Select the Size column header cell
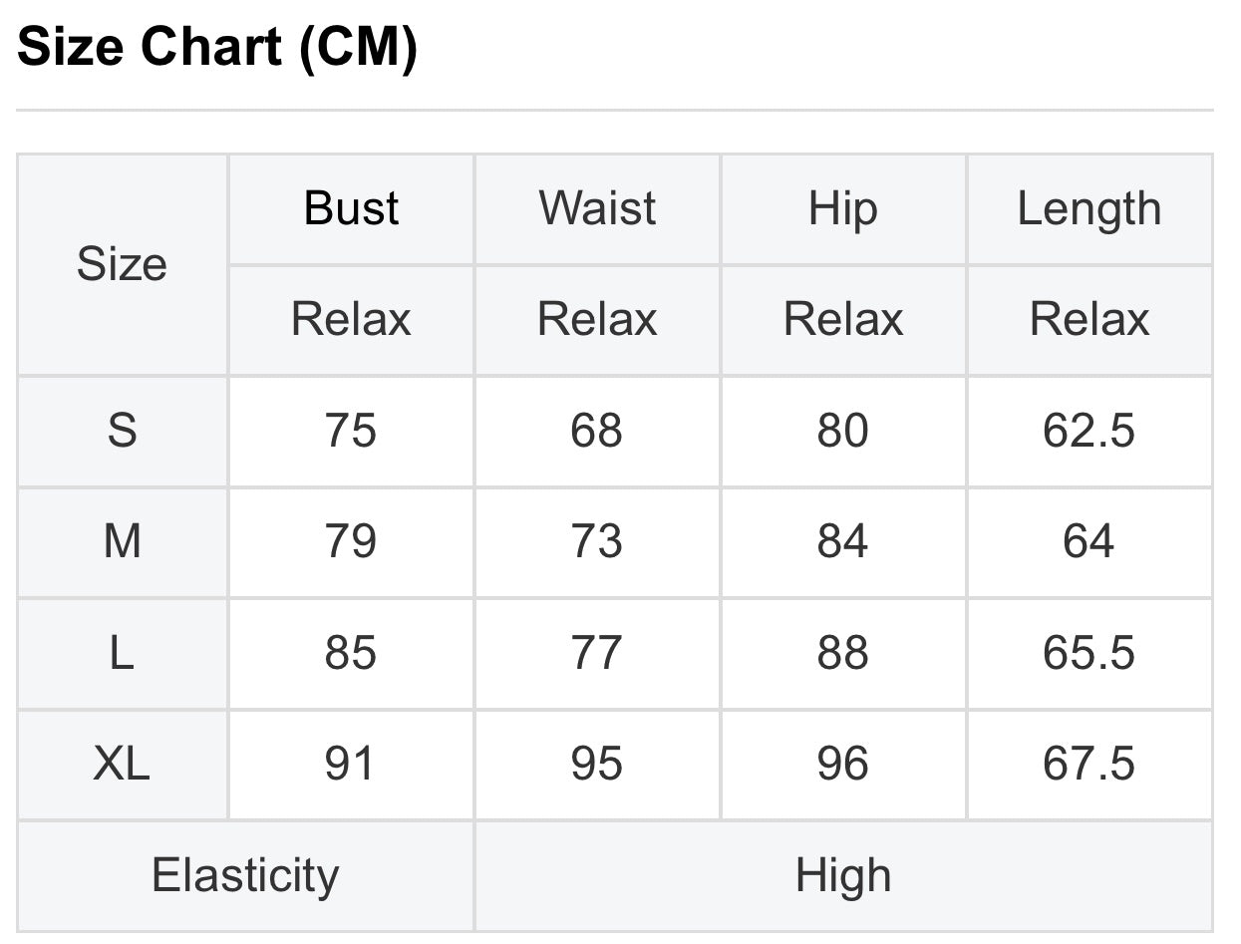 pyautogui.click(x=122, y=265)
